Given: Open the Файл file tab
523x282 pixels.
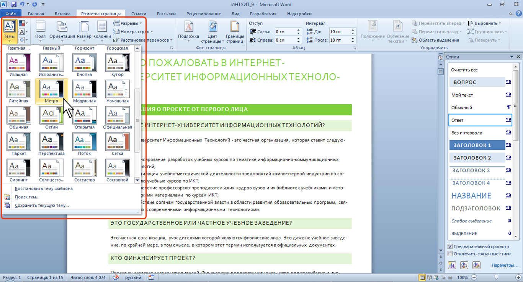Looking at the screenshot, I should pos(11,14).
